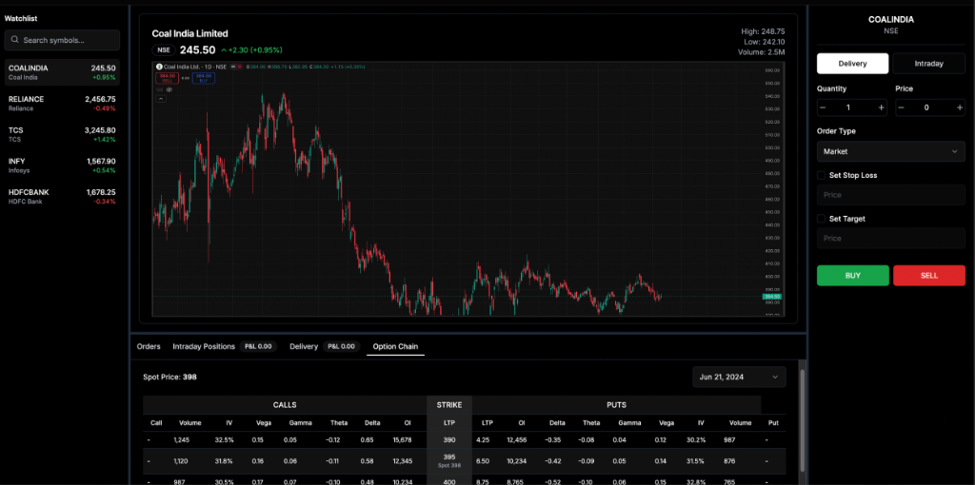Screen dimensions: 975x485
Task: Click the CALLS column group header
Action: [285, 405]
